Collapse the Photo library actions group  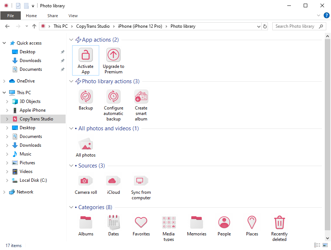coord(71,81)
